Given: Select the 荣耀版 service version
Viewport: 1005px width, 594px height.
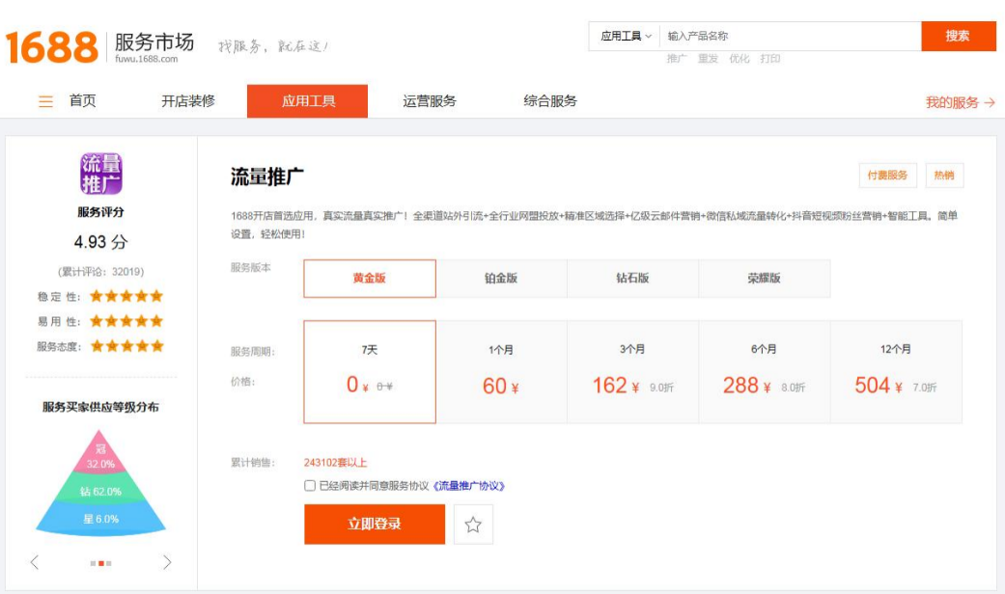Looking at the screenshot, I should click(x=764, y=279).
